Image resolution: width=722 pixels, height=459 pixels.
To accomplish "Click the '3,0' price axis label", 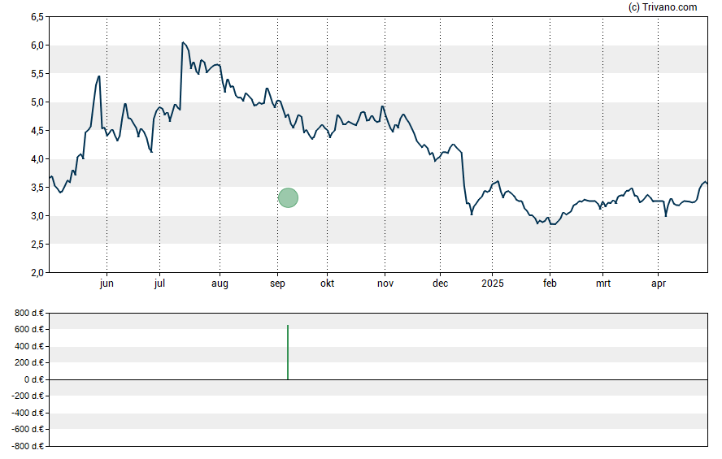I will (x=37, y=216).
